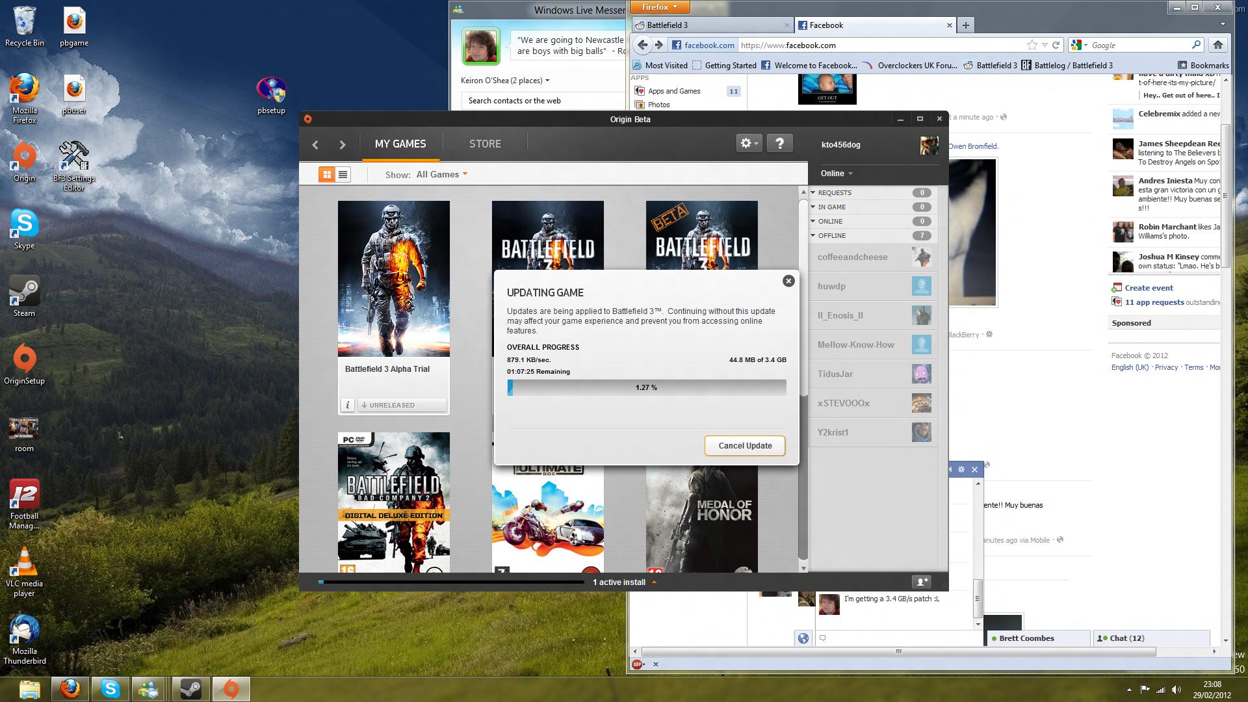Click the Firefox home button
1248x702 pixels.
(x=1218, y=45)
